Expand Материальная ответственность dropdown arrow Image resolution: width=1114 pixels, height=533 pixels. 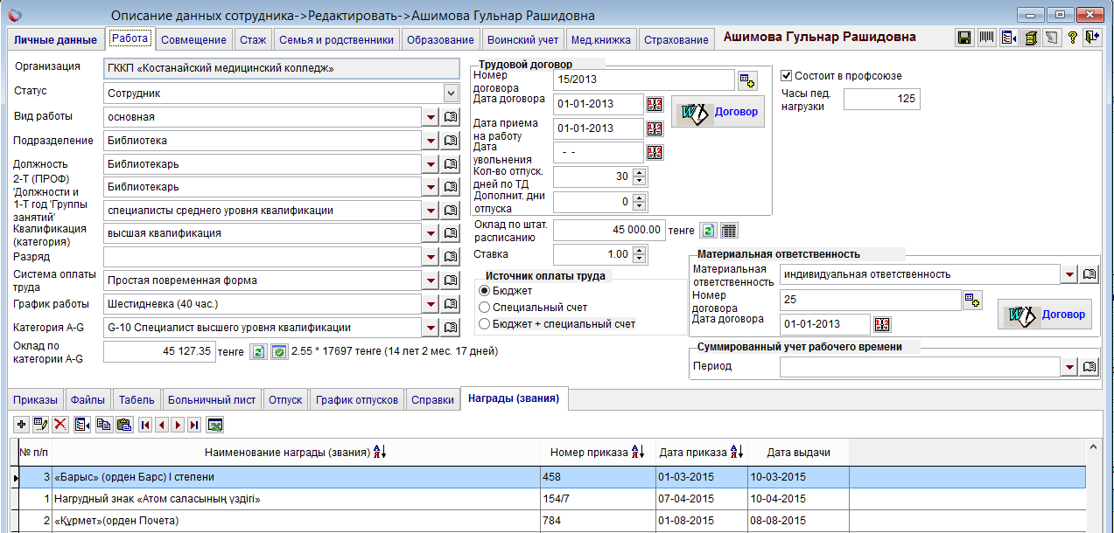pyautogui.click(x=1068, y=274)
